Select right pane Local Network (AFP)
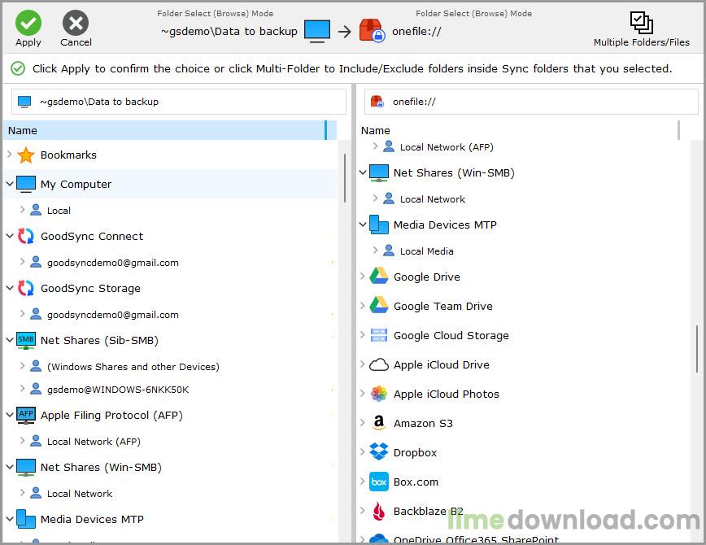 click(447, 147)
